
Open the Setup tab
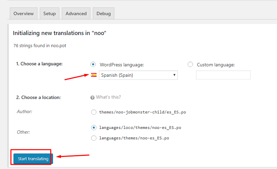click(x=50, y=13)
